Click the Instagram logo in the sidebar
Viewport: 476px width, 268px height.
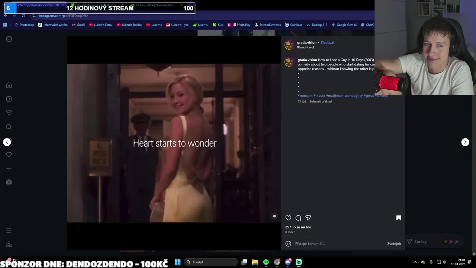(9, 39)
